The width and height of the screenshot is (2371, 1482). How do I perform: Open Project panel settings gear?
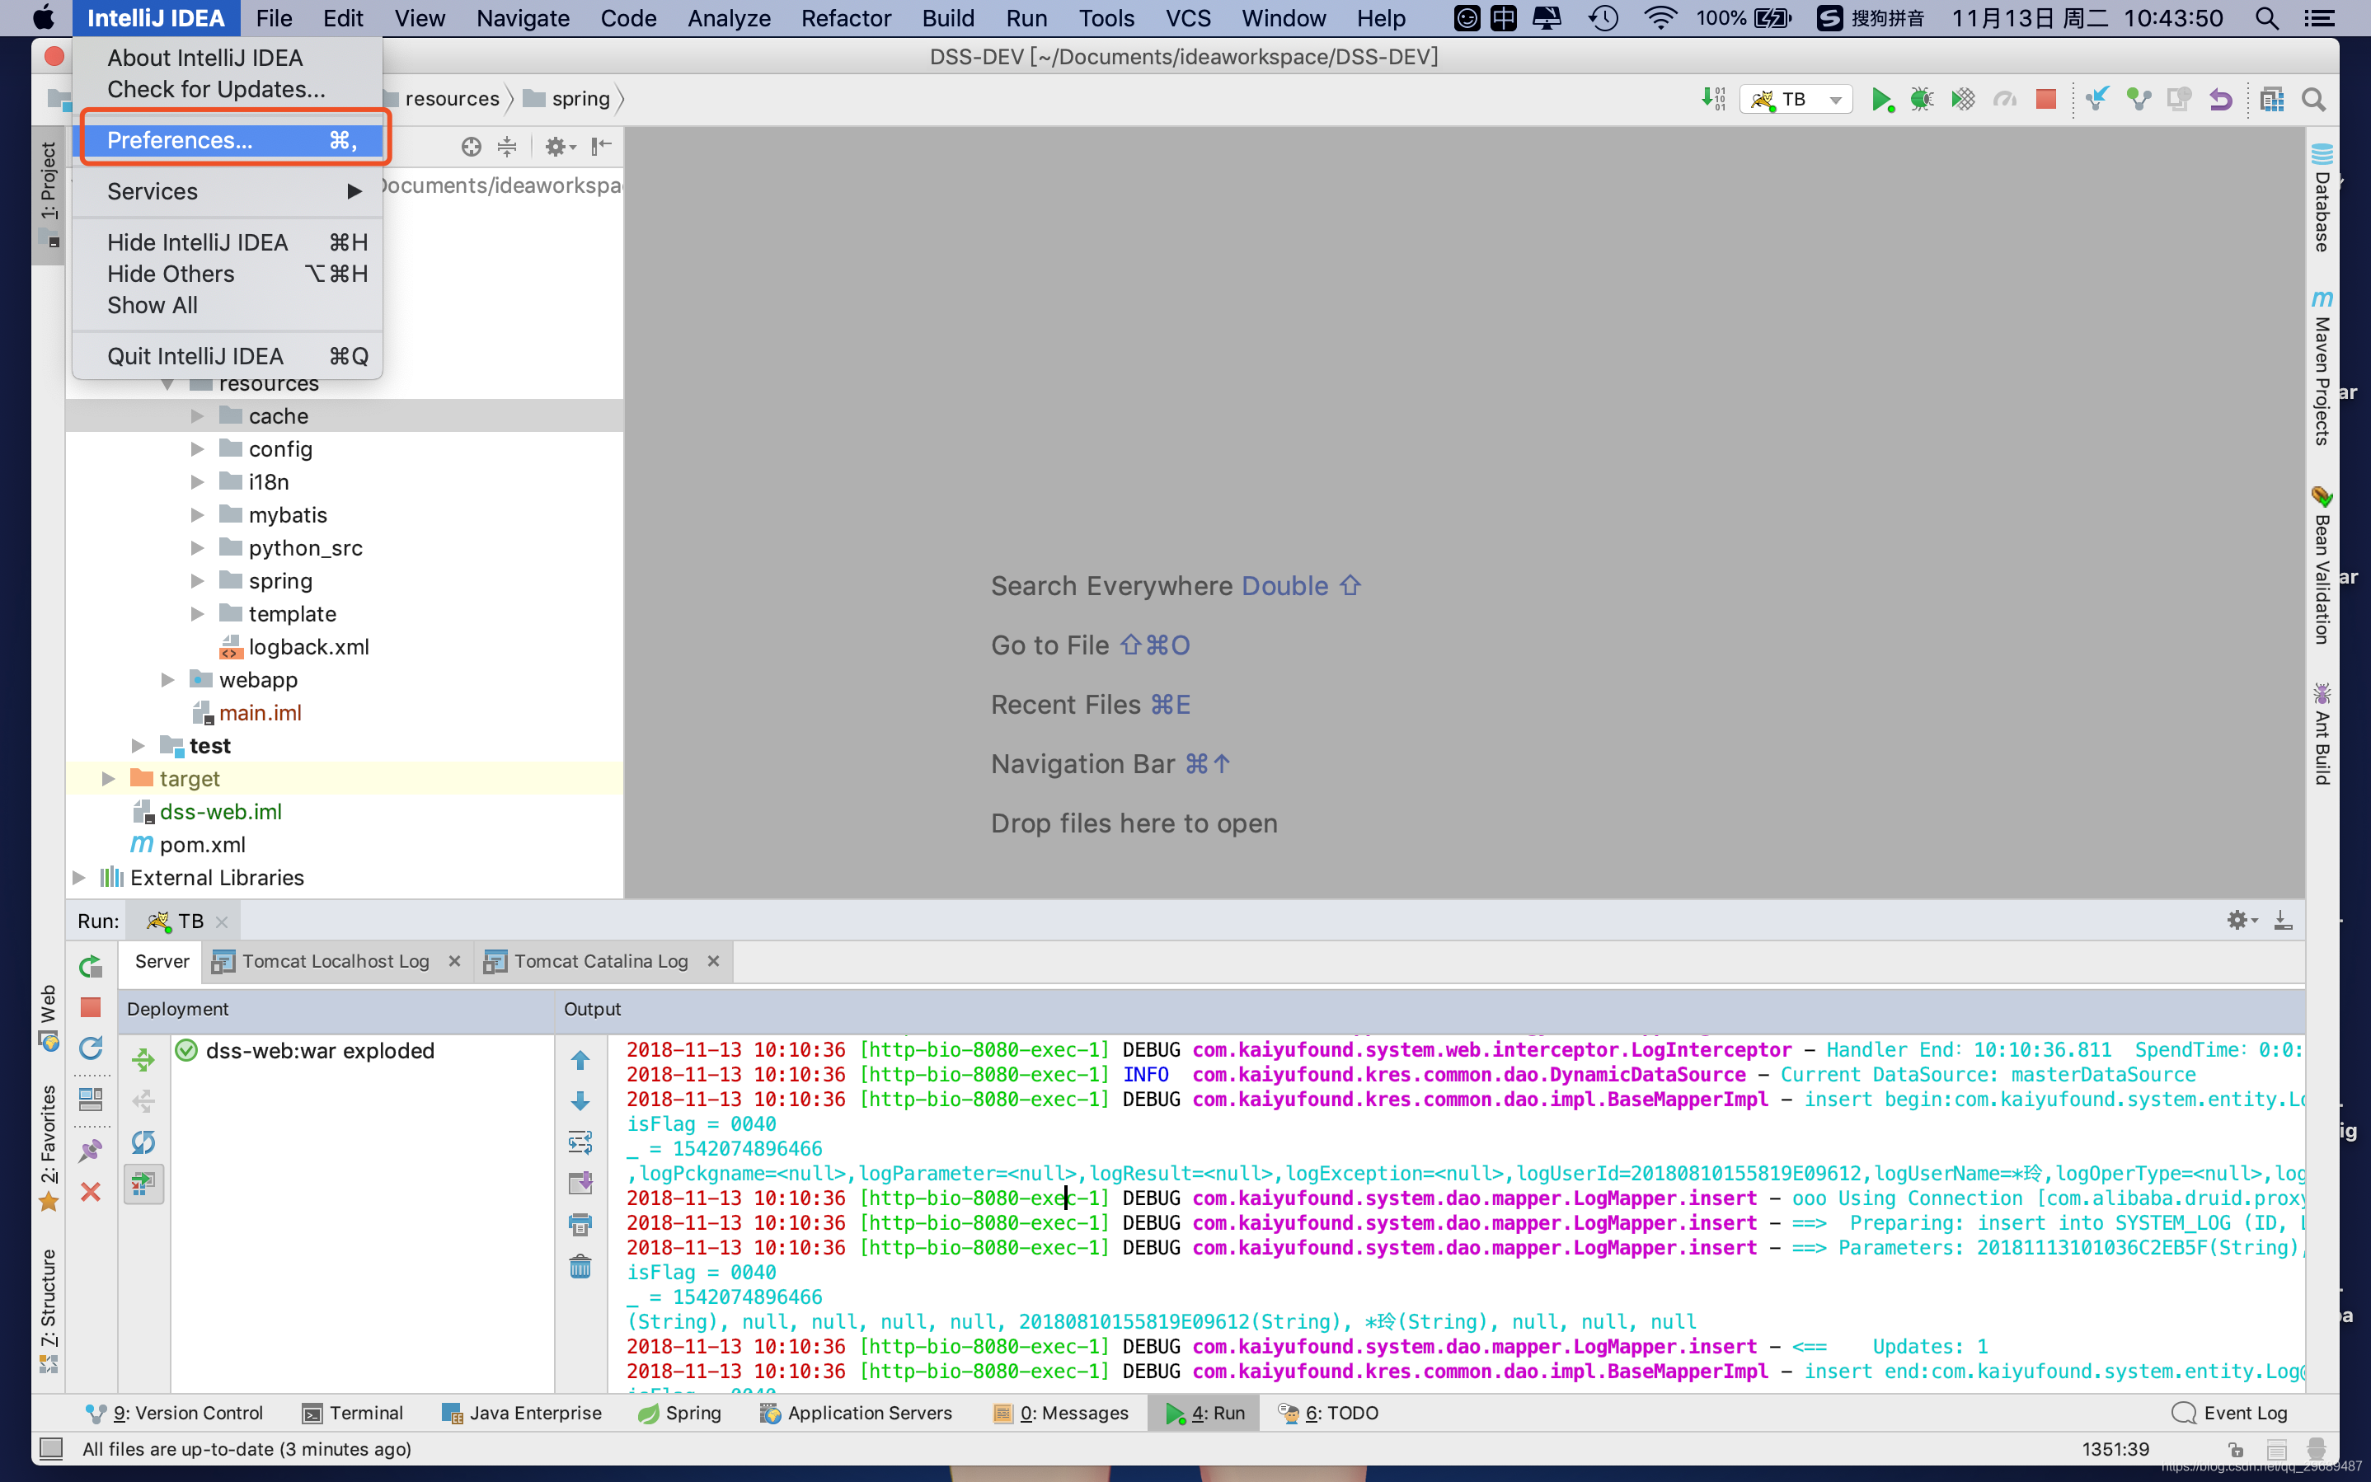[560, 147]
